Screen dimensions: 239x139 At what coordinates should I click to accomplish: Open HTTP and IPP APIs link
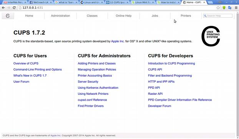[161, 82]
